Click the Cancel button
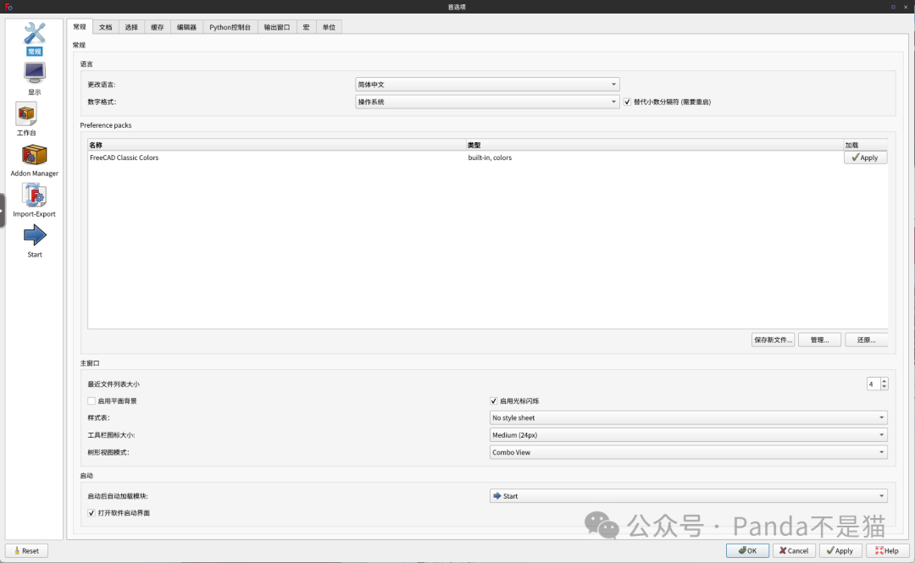The height and width of the screenshot is (563, 915). pyautogui.click(x=794, y=551)
